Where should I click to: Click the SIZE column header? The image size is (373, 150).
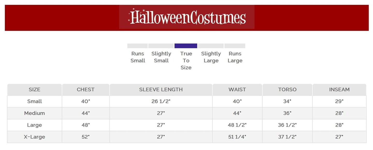click(x=34, y=90)
